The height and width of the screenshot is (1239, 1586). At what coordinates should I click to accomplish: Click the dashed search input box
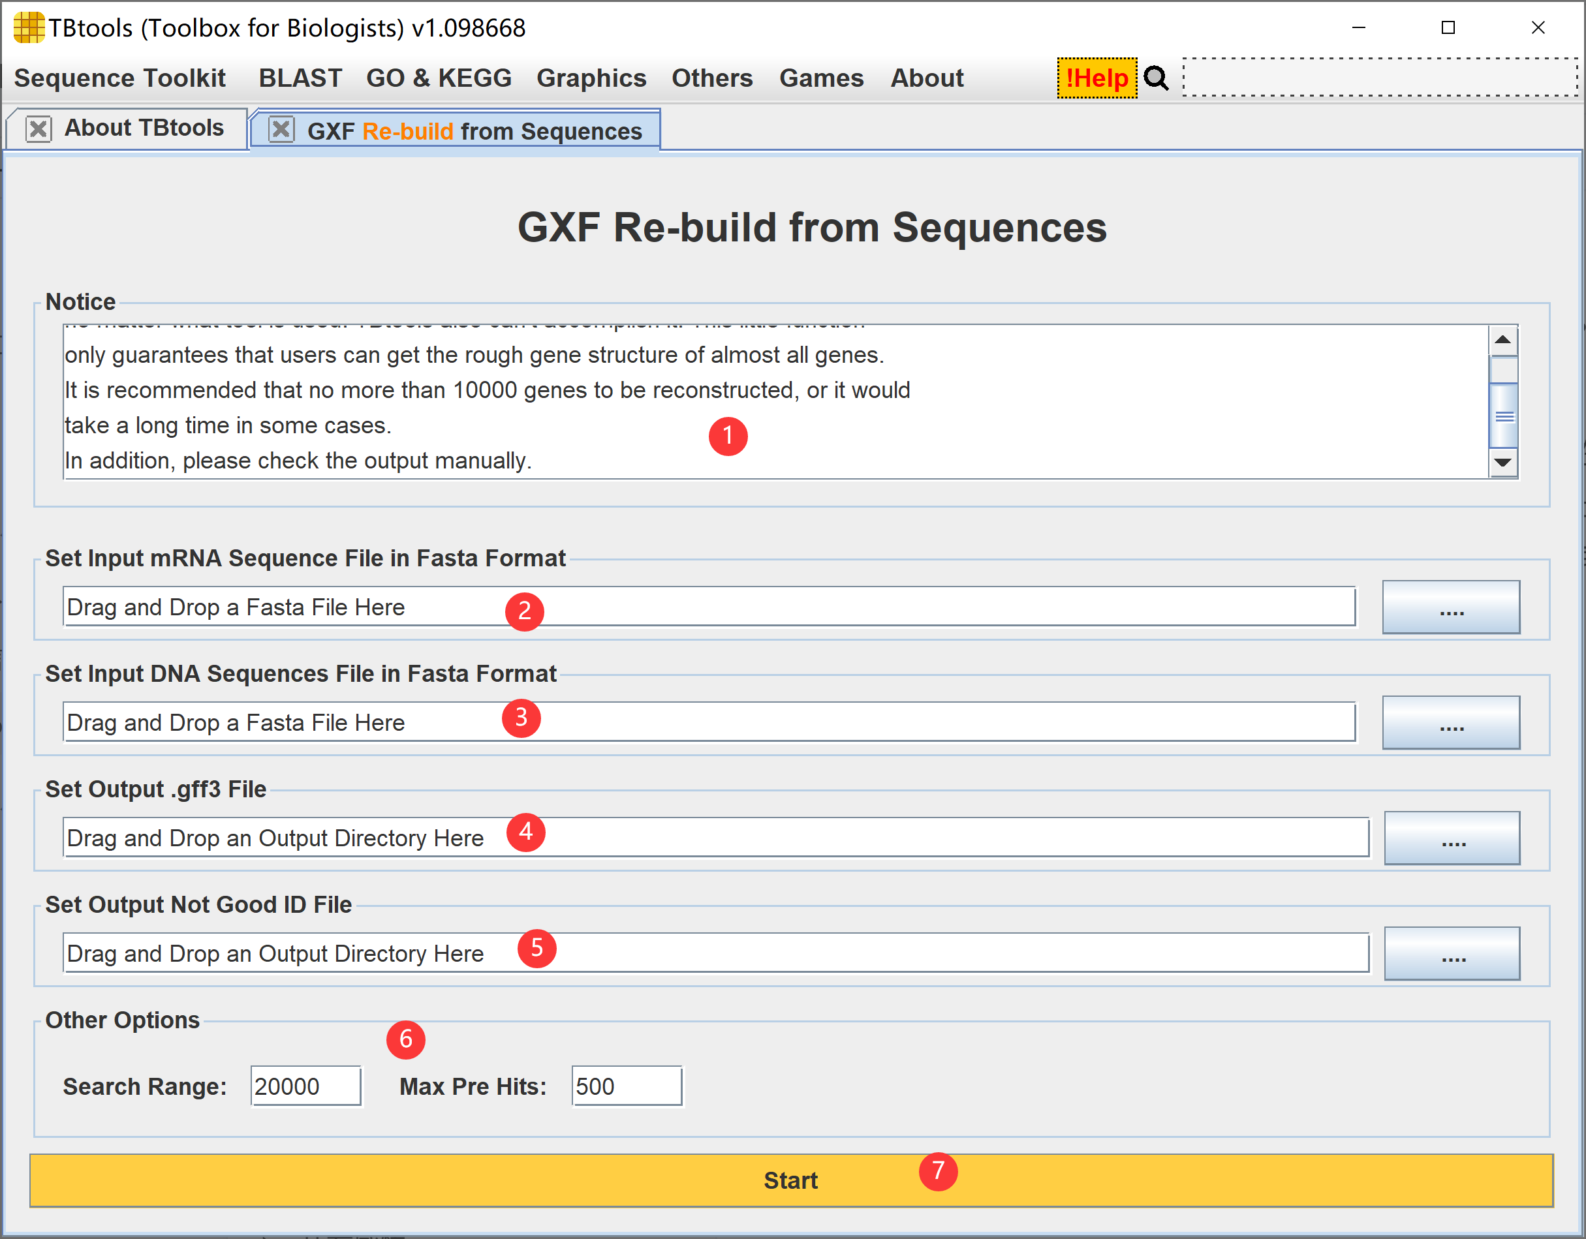point(1380,77)
